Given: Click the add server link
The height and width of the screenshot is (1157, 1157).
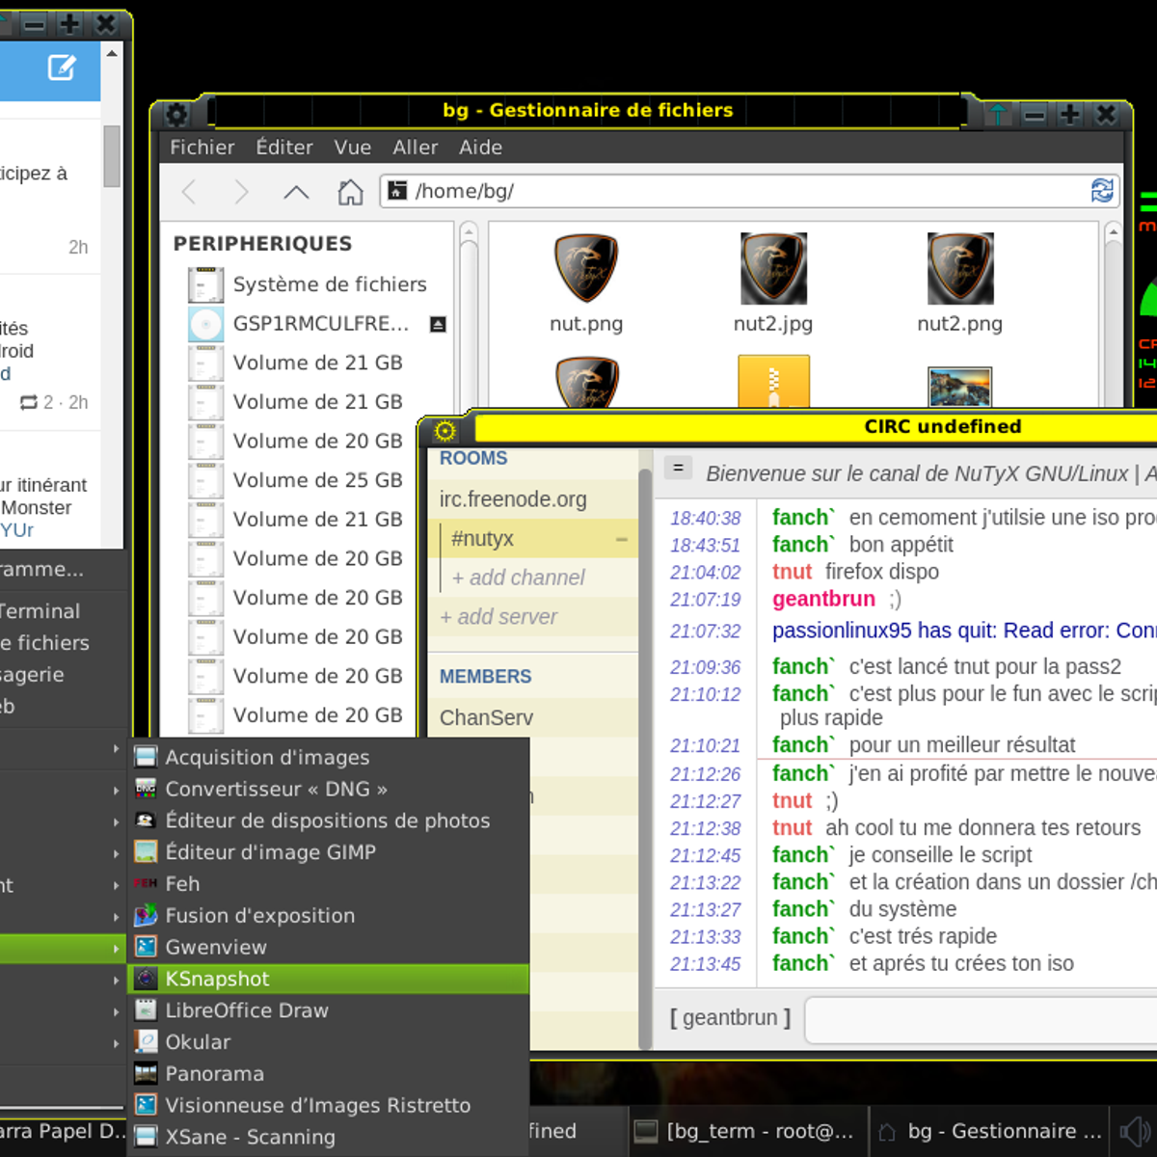Looking at the screenshot, I should click(x=498, y=617).
